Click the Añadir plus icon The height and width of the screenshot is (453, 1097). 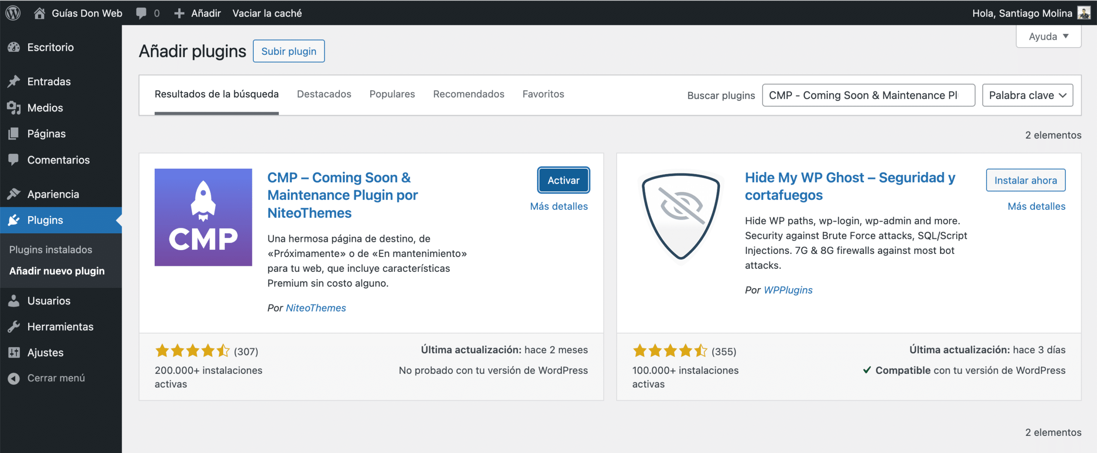point(179,13)
